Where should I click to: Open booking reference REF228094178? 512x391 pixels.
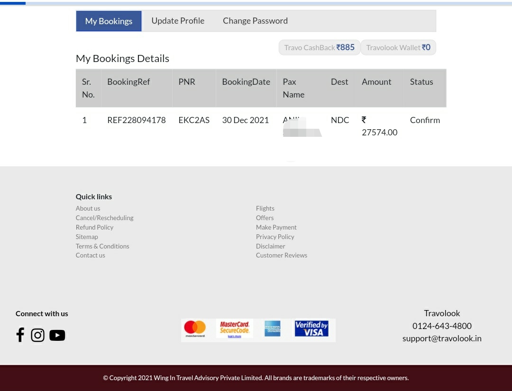click(x=137, y=120)
